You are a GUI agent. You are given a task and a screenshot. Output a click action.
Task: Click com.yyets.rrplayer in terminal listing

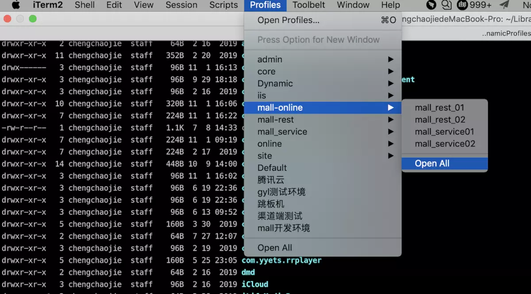281,260
